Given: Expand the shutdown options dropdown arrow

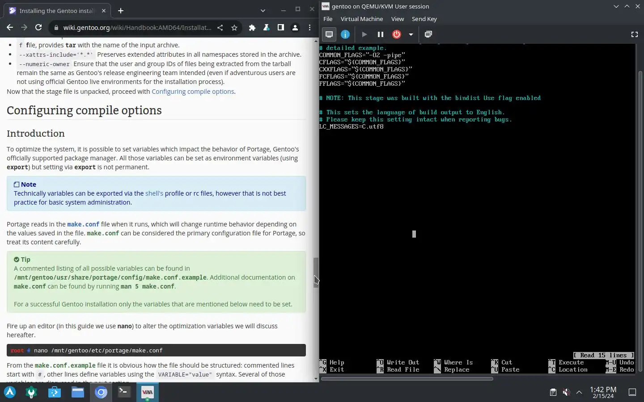Looking at the screenshot, I should click(x=411, y=34).
